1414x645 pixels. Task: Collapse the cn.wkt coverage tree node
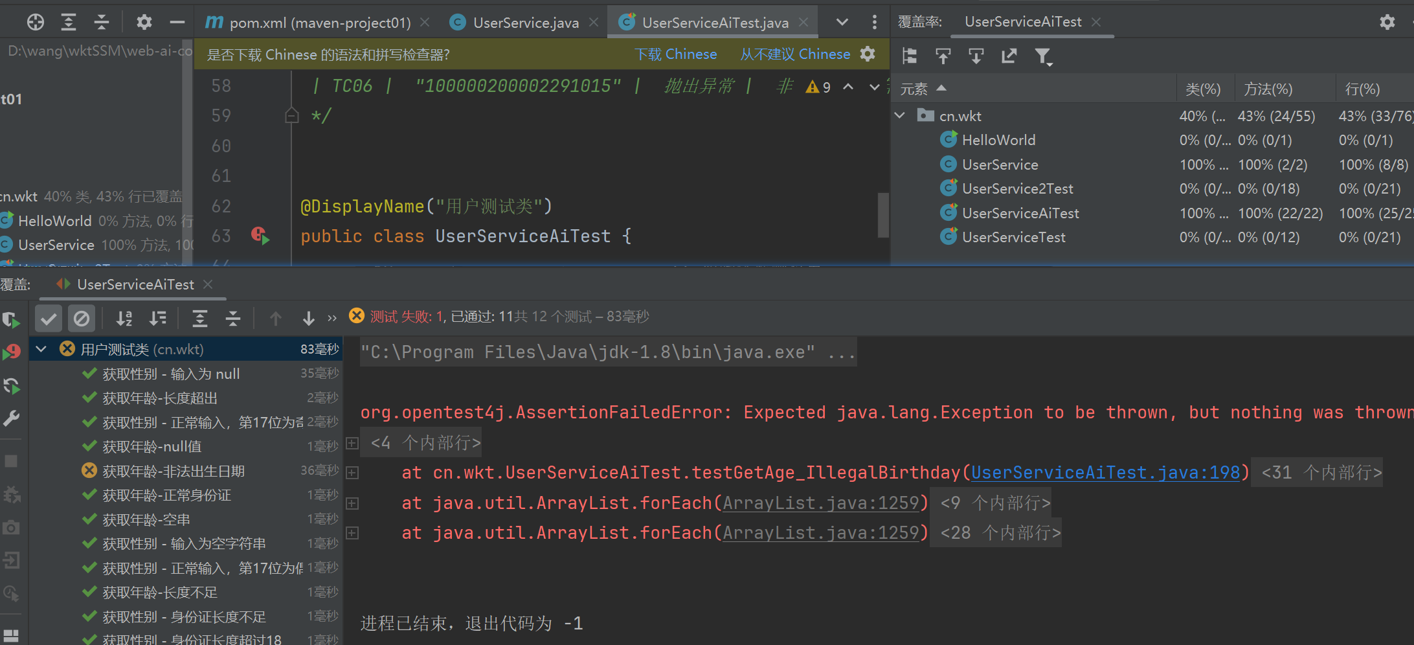(900, 116)
